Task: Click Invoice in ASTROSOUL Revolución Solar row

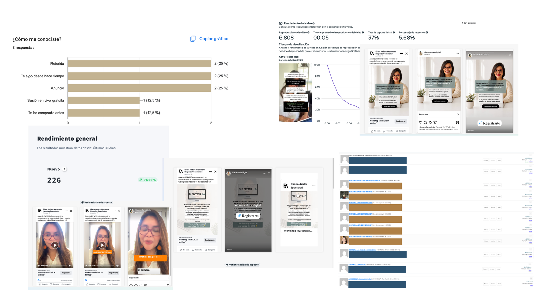Action: pyautogui.click(x=493, y=284)
